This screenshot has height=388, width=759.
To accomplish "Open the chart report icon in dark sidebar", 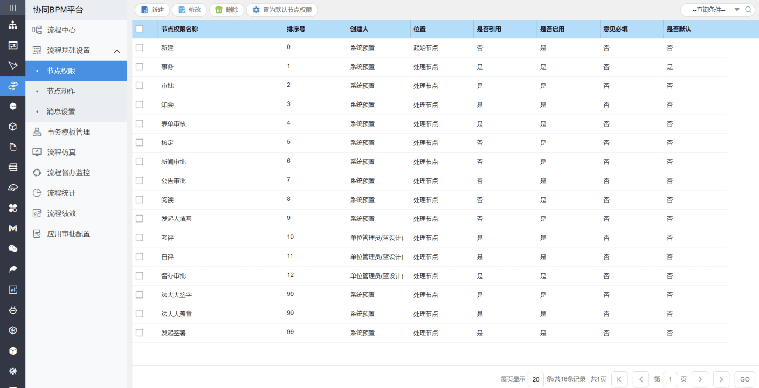I will click(x=12, y=289).
